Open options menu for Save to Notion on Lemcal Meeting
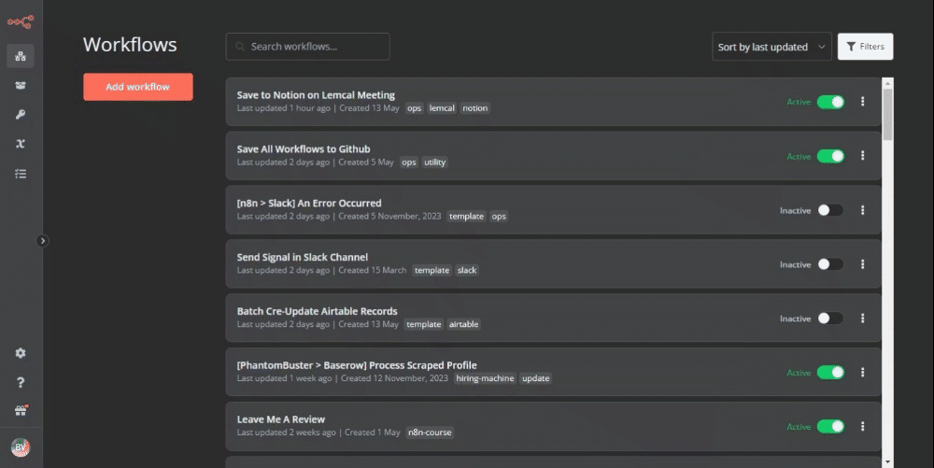Viewport: 934px width, 468px height. [862, 101]
